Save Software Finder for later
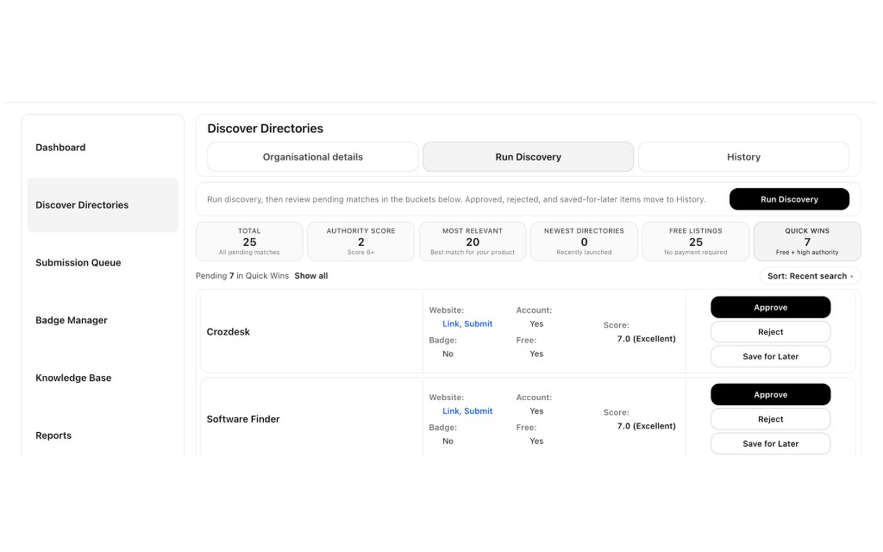The width and height of the screenshot is (883, 552). pos(770,444)
